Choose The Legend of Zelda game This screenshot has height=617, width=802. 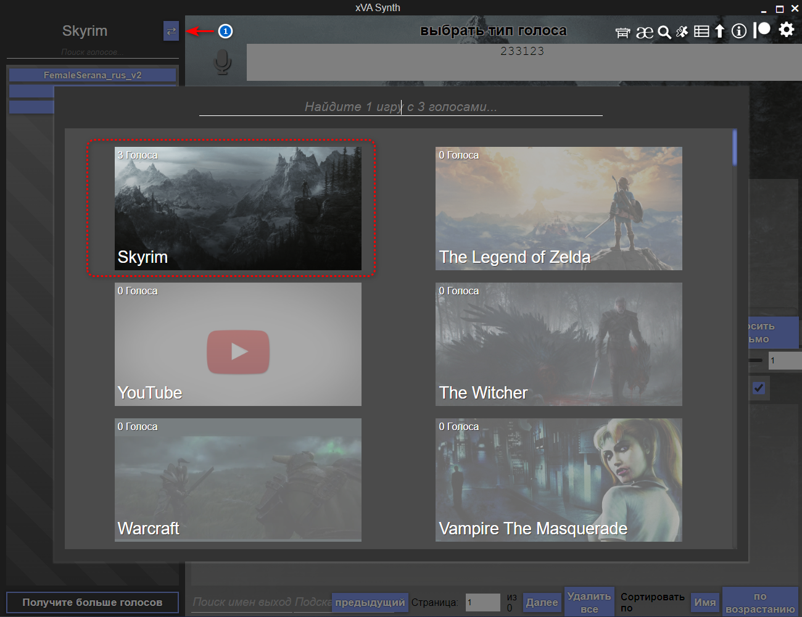(558, 209)
